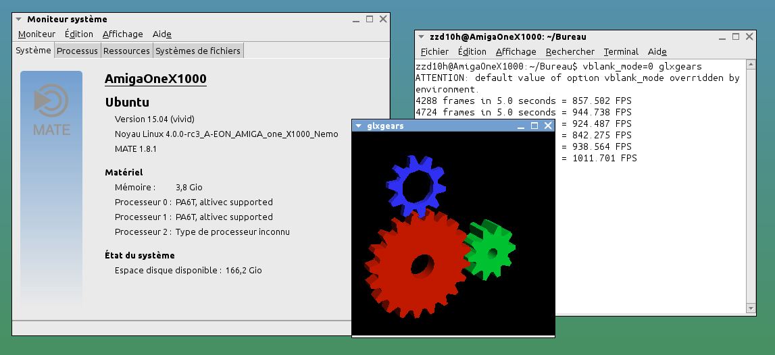This screenshot has width=775, height=355.
Task: Open the Aide menu in Moniteur système
Action: pos(162,34)
